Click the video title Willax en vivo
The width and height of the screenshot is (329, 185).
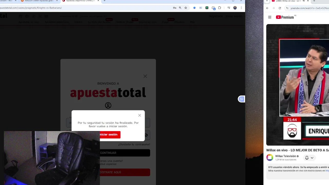pos(298,150)
